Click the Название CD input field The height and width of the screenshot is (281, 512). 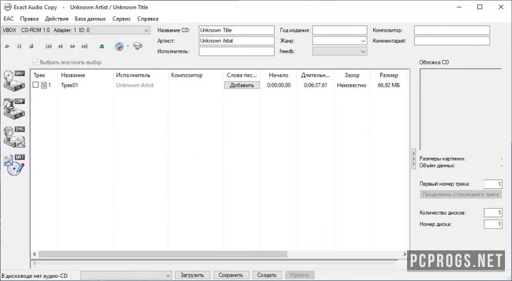(x=236, y=30)
